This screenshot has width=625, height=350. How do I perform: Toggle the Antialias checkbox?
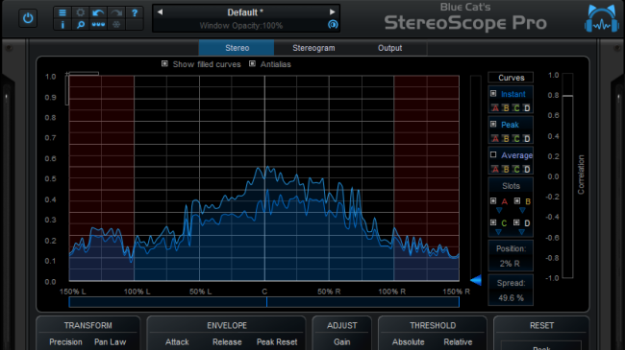point(252,63)
